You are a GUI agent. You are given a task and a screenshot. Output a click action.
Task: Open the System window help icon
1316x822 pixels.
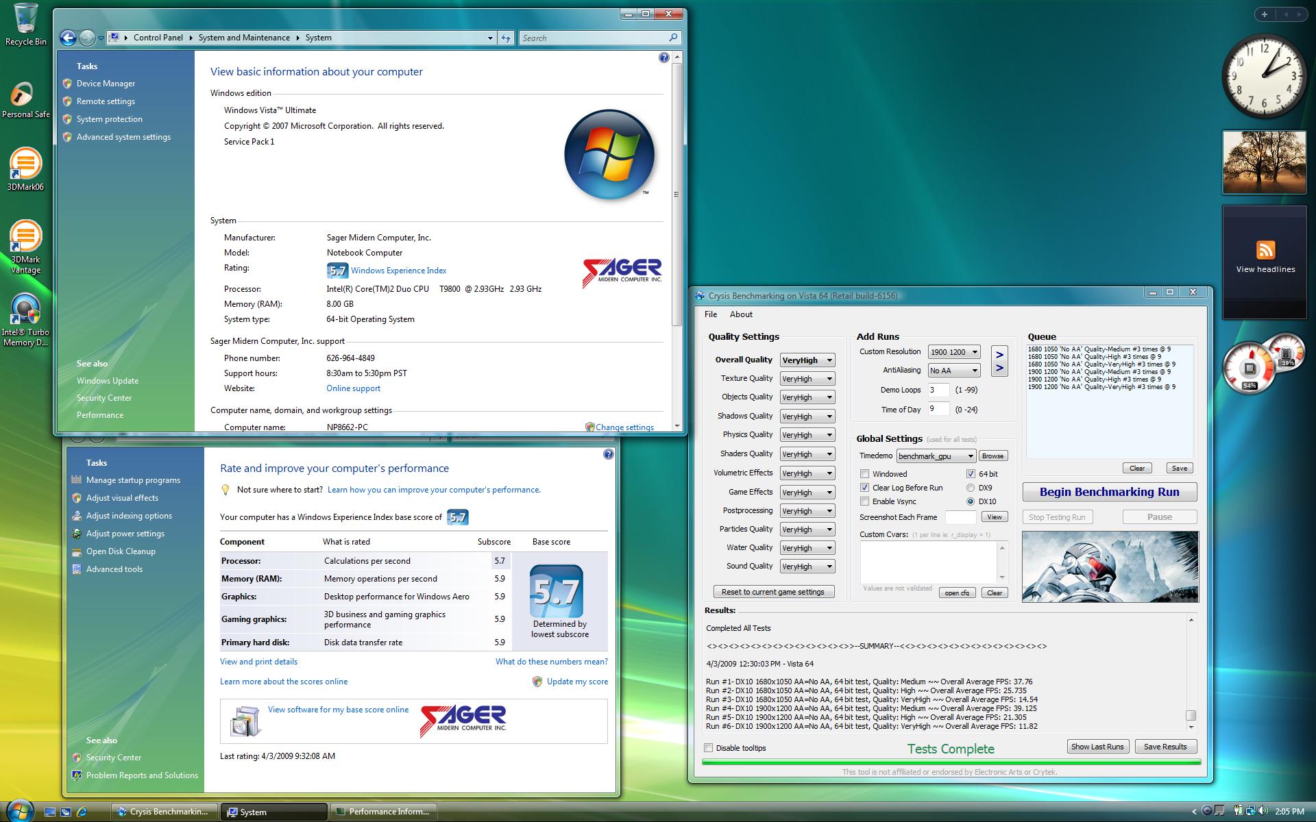[x=663, y=58]
